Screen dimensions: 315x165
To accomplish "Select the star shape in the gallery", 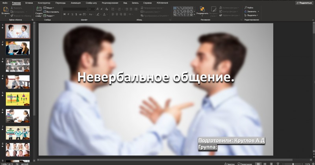I will (191, 15).
